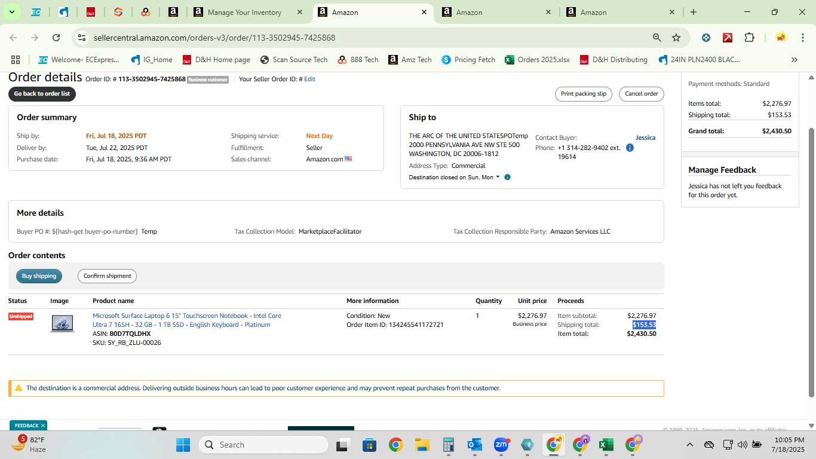Viewport: 816px width, 459px height.
Task: Open Outlook from taskbar
Action: [x=475, y=445]
